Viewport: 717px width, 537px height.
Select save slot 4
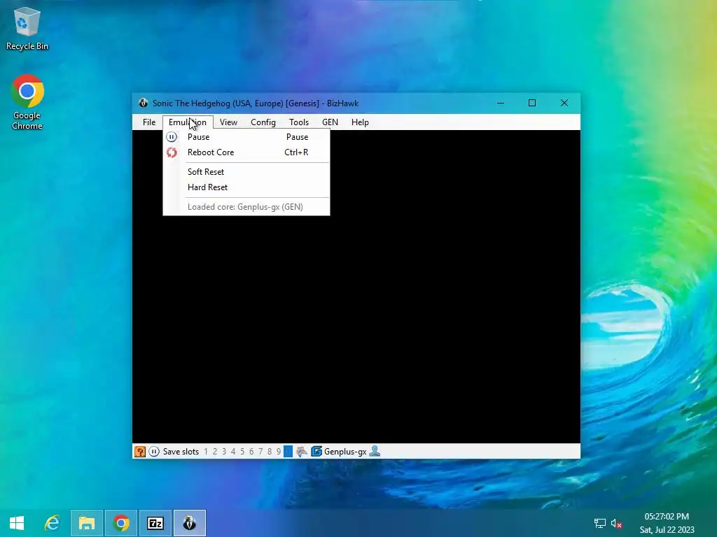233,452
